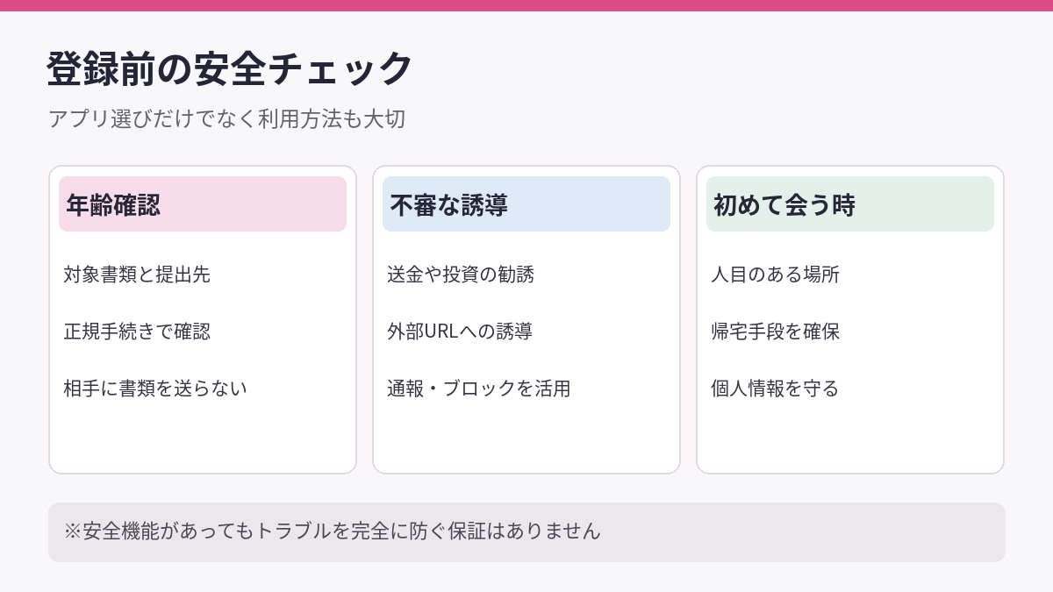Screen dimensions: 1053x592
Task: Click the pink accent bar at top
Action: [526, 5]
